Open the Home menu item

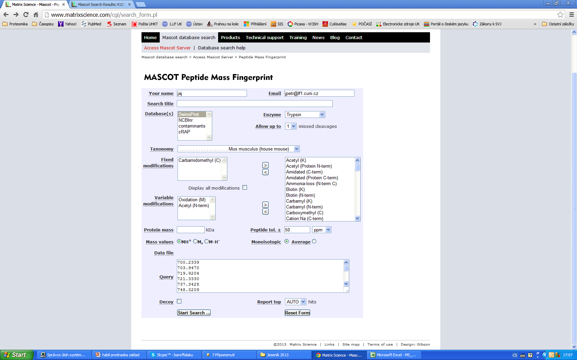click(150, 37)
